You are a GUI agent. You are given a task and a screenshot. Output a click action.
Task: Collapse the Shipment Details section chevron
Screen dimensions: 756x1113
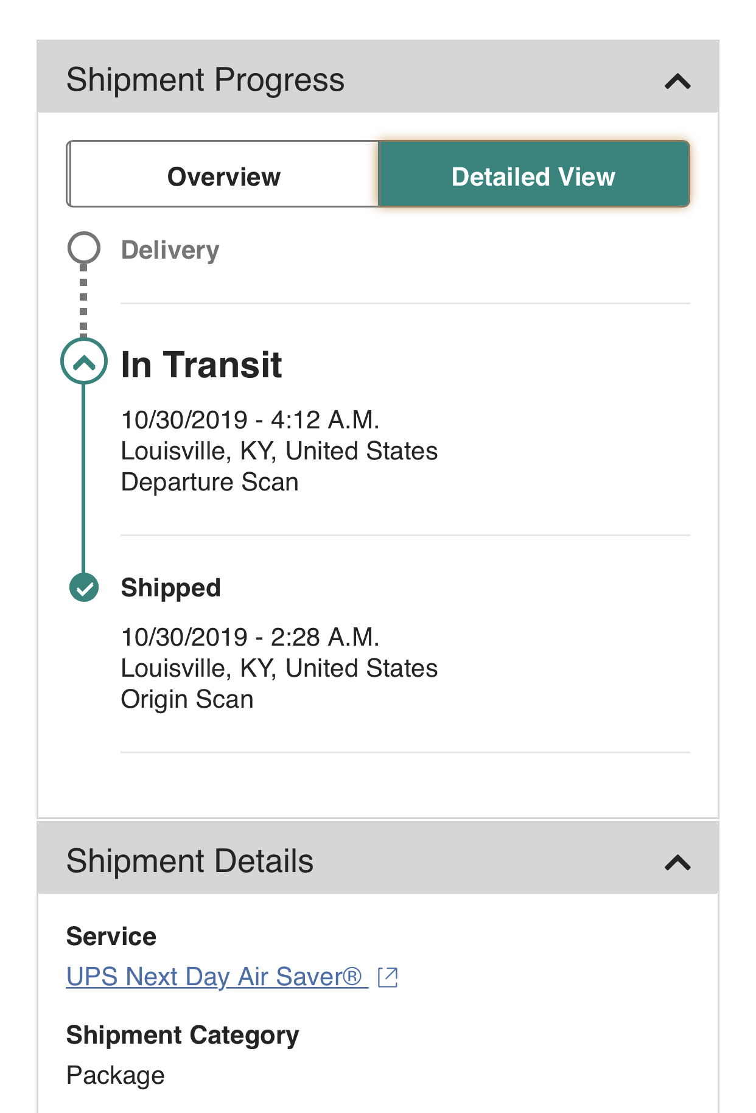coord(677,862)
